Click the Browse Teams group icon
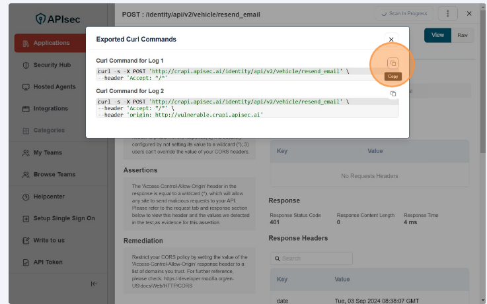The width and height of the screenshot is (487, 304). tap(26, 175)
